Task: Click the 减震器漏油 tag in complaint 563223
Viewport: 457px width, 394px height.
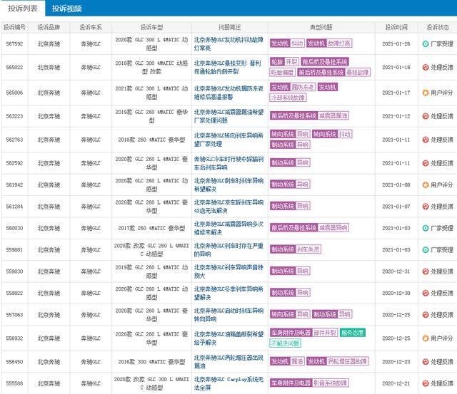Action: coord(333,115)
